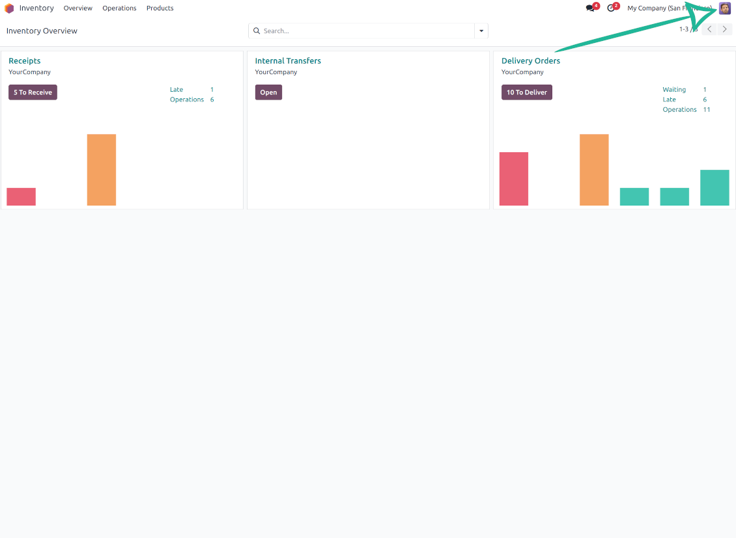The height and width of the screenshot is (538, 736).
Task: Click the 5 To Receive button
Action: click(33, 92)
